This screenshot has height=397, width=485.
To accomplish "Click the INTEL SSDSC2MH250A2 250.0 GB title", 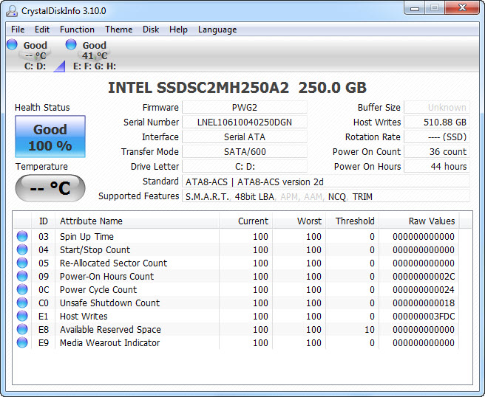I will coord(237,88).
